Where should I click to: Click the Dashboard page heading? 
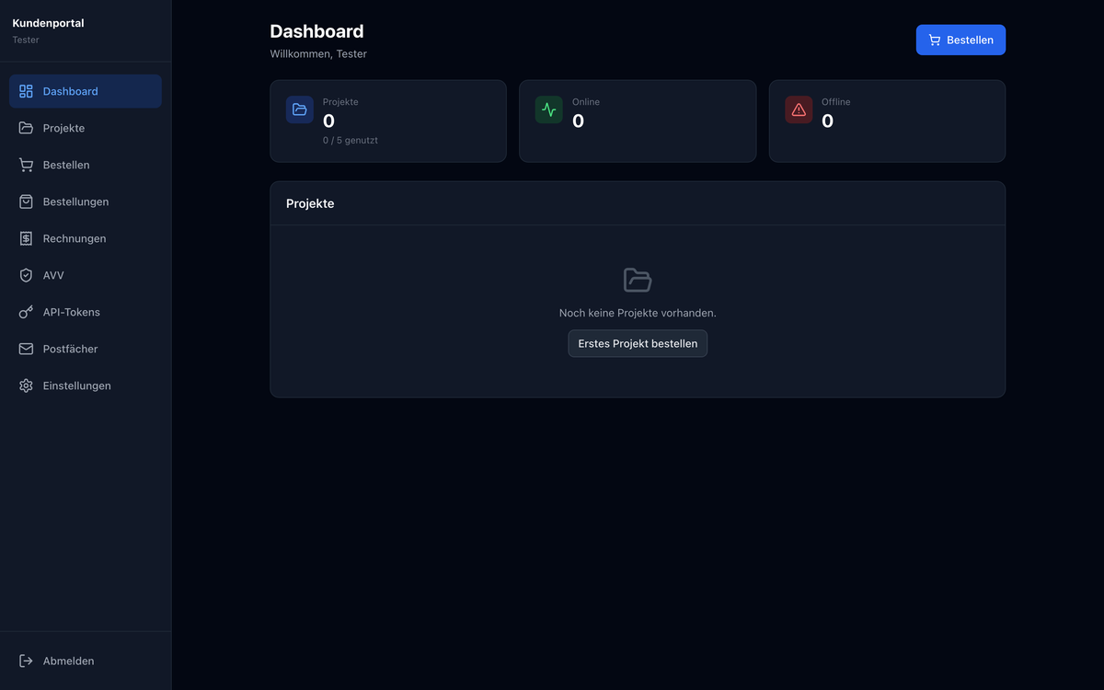point(316,31)
